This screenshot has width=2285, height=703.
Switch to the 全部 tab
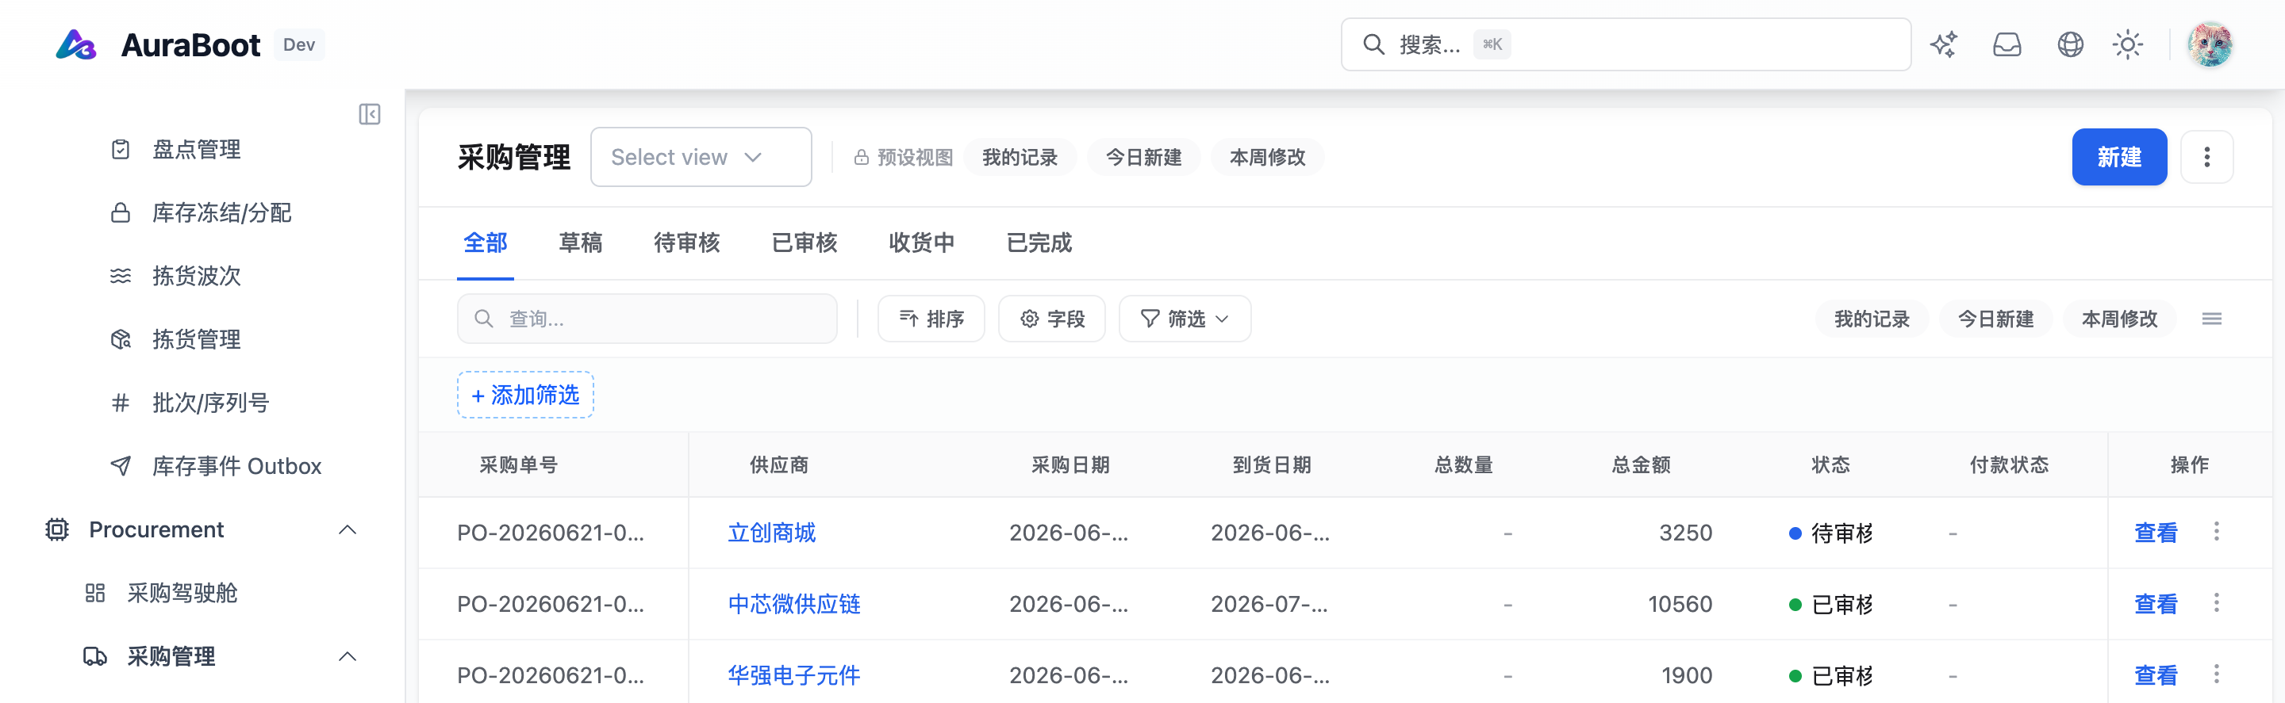click(486, 243)
